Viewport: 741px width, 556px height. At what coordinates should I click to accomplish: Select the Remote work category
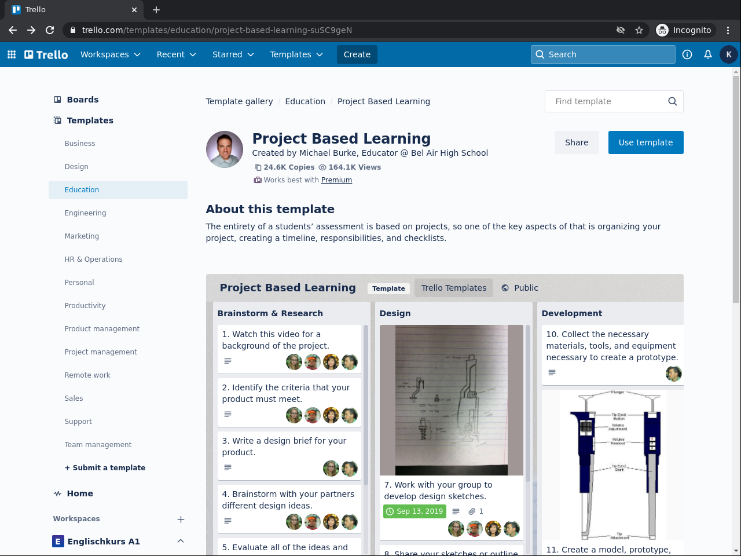point(118,375)
